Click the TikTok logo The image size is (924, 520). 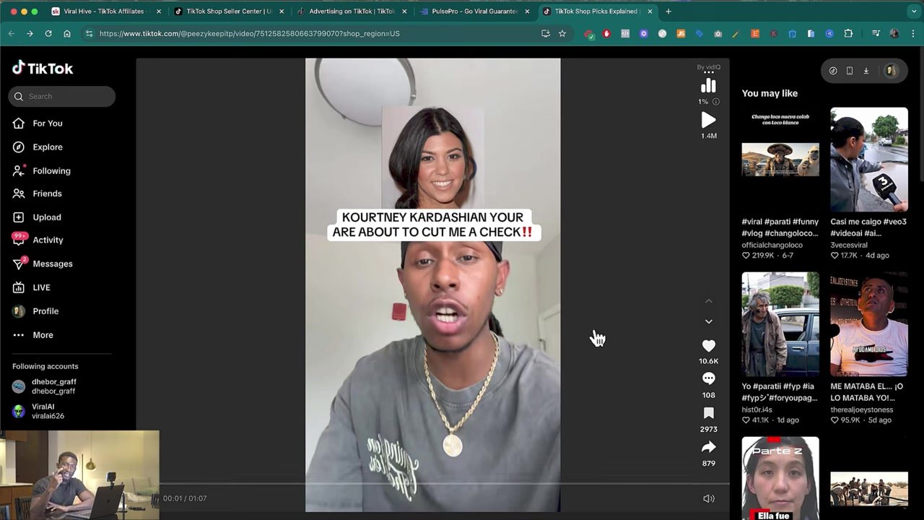[43, 69]
